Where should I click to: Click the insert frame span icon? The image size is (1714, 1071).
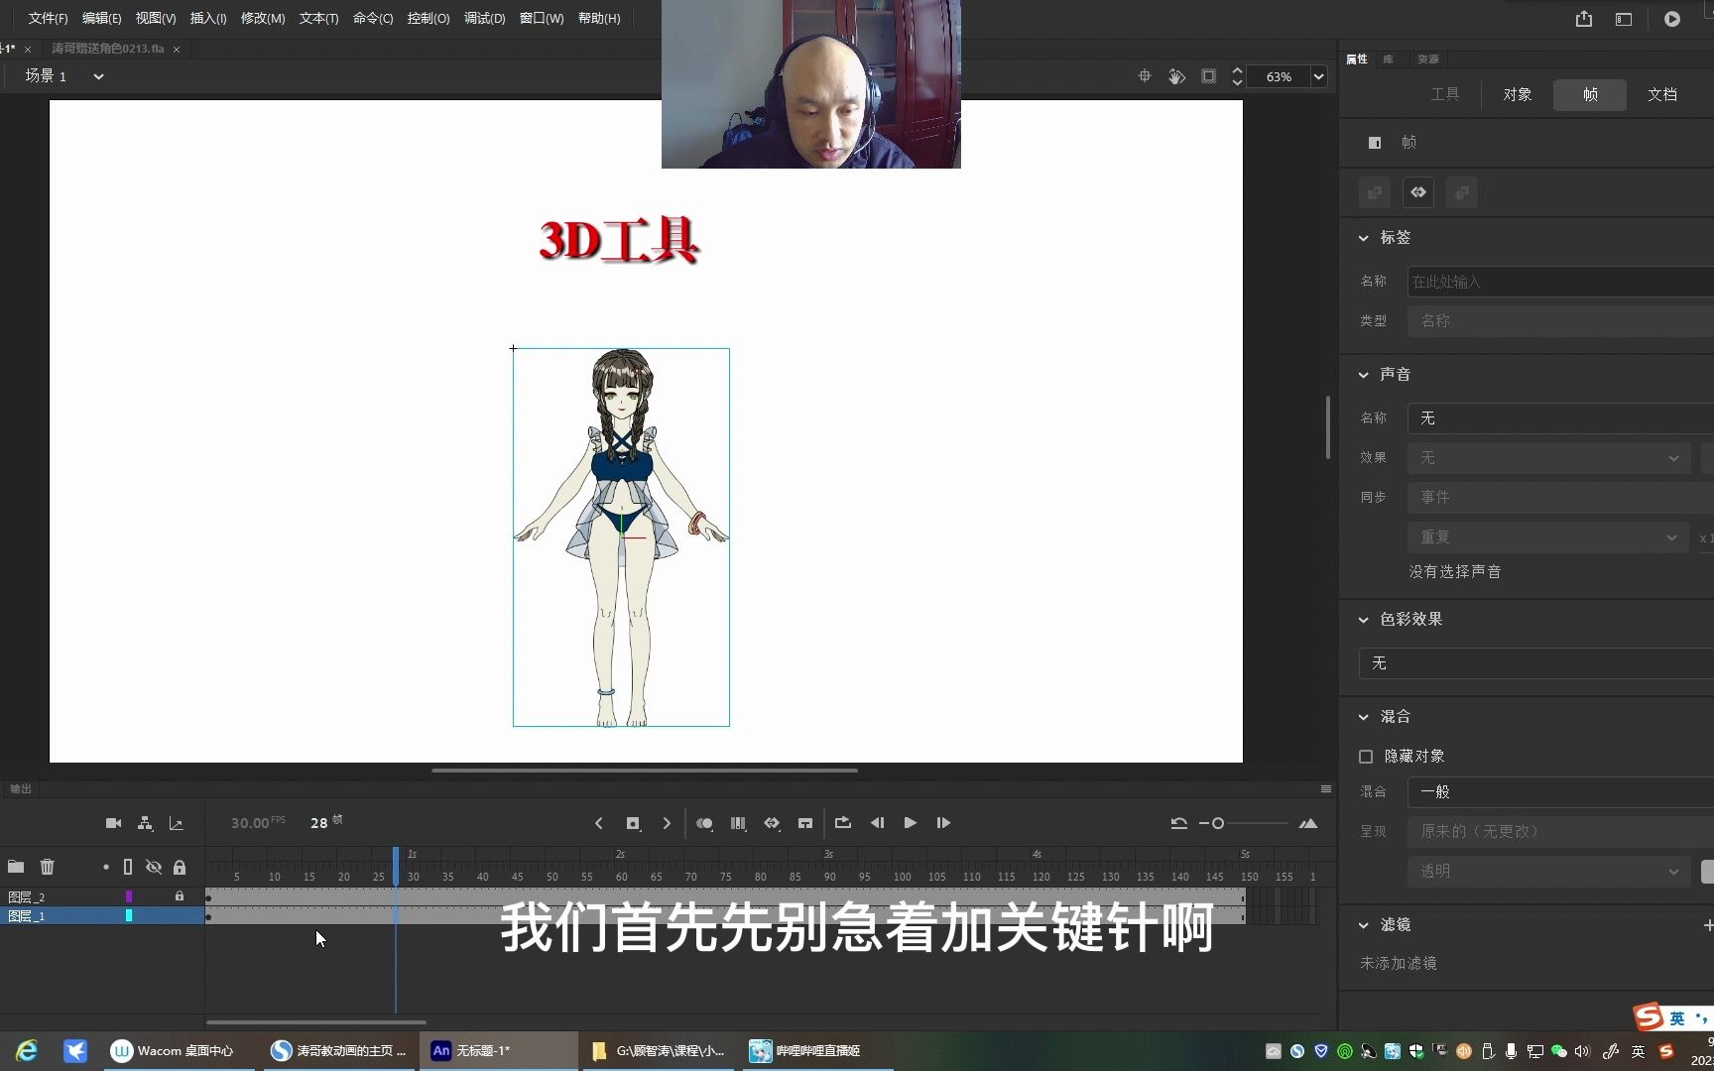pos(805,823)
